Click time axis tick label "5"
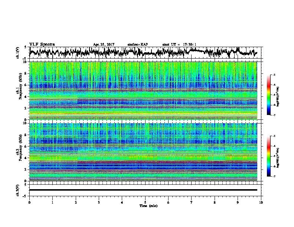 point(145,203)
